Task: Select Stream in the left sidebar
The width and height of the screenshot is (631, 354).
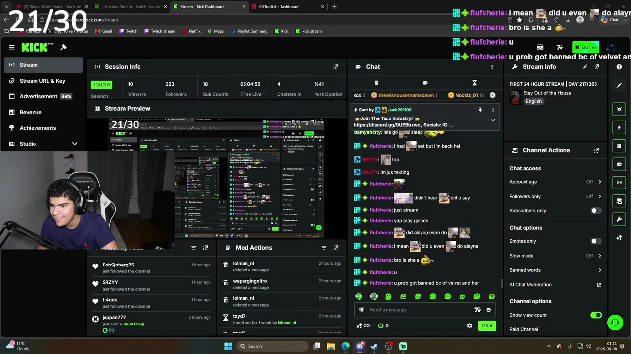Action: point(43,65)
